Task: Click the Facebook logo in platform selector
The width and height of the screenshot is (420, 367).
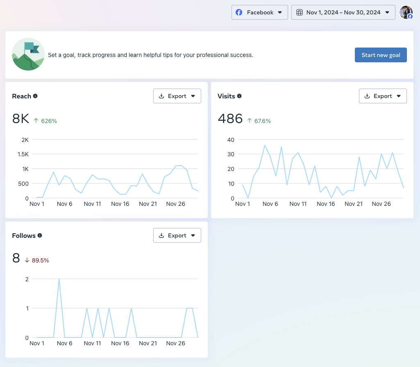Action: pos(239,12)
